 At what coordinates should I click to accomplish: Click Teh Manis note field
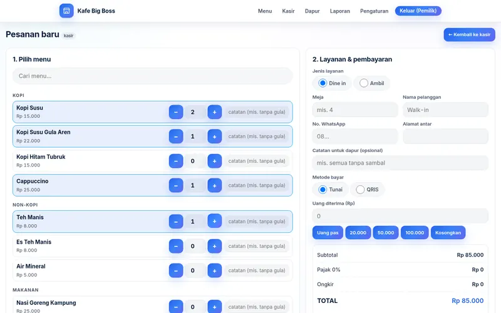(x=257, y=222)
